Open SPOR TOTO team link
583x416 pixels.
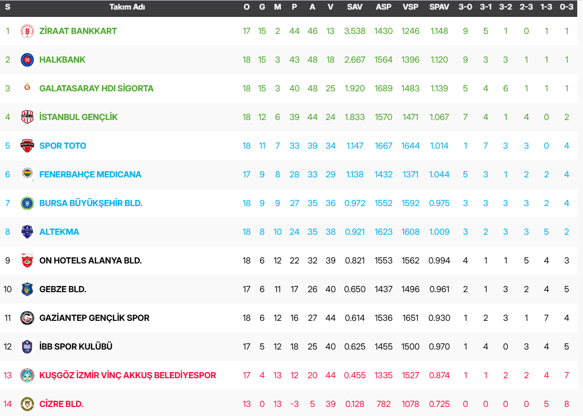click(x=63, y=146)
